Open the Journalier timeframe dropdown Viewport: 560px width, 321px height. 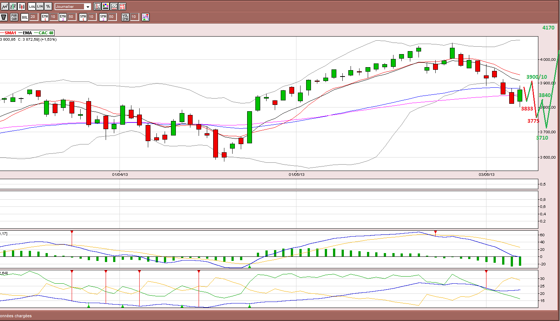[73, 6]
